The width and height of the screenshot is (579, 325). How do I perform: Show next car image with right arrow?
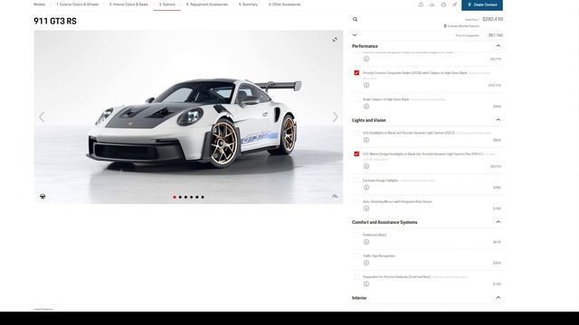click(335, 116)
